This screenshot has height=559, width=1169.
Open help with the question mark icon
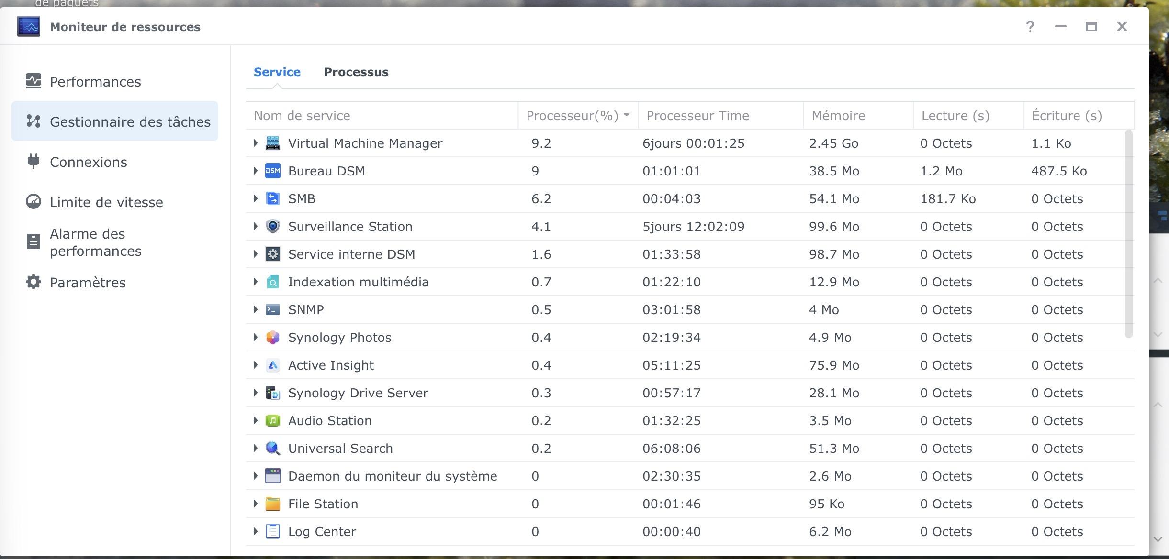tap(1030, 26)
